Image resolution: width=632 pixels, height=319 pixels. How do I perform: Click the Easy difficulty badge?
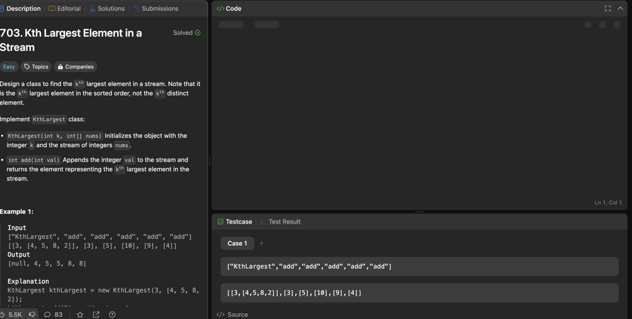pos(9,66)
